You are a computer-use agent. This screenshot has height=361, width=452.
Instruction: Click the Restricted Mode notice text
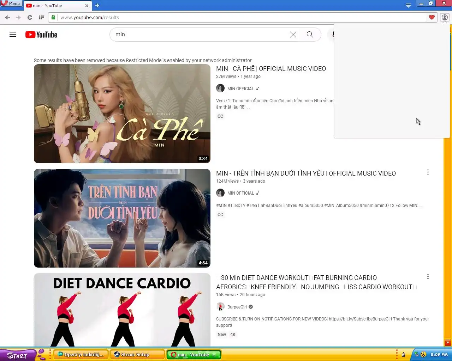click(x=143, y=60)
